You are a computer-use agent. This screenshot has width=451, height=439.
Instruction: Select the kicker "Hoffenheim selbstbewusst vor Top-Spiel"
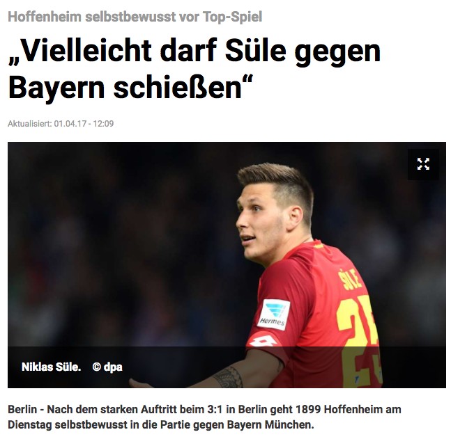point(135,17)
